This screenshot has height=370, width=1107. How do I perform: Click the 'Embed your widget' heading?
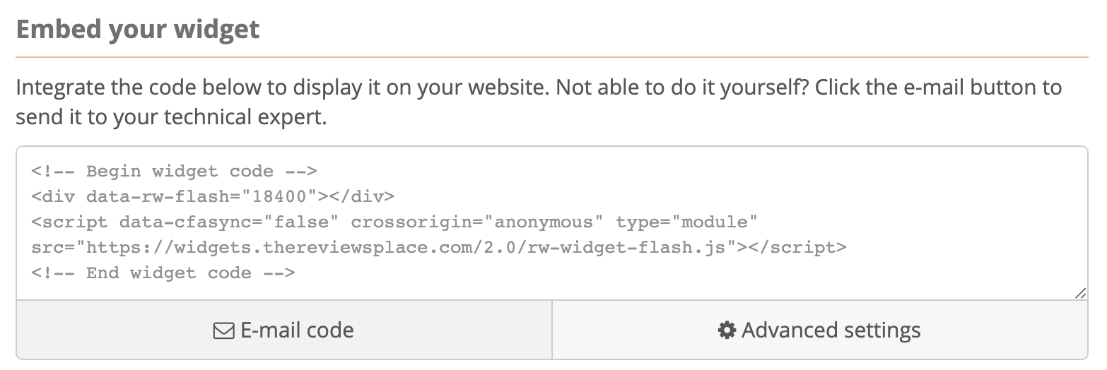138,30
